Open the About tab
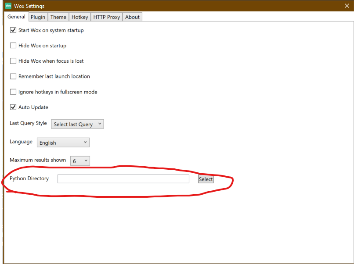 tap(132, 17)
